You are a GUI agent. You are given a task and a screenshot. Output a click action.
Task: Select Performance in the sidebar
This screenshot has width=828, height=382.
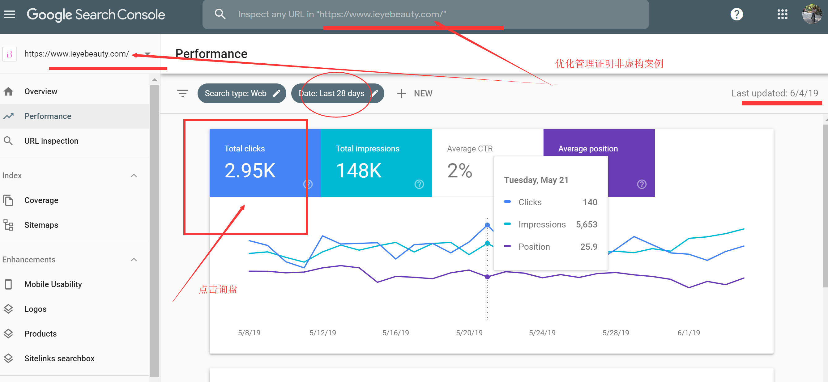point(75,116)
